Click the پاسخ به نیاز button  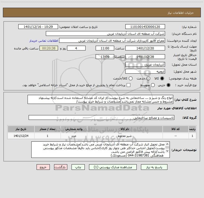tap(154, 167)
